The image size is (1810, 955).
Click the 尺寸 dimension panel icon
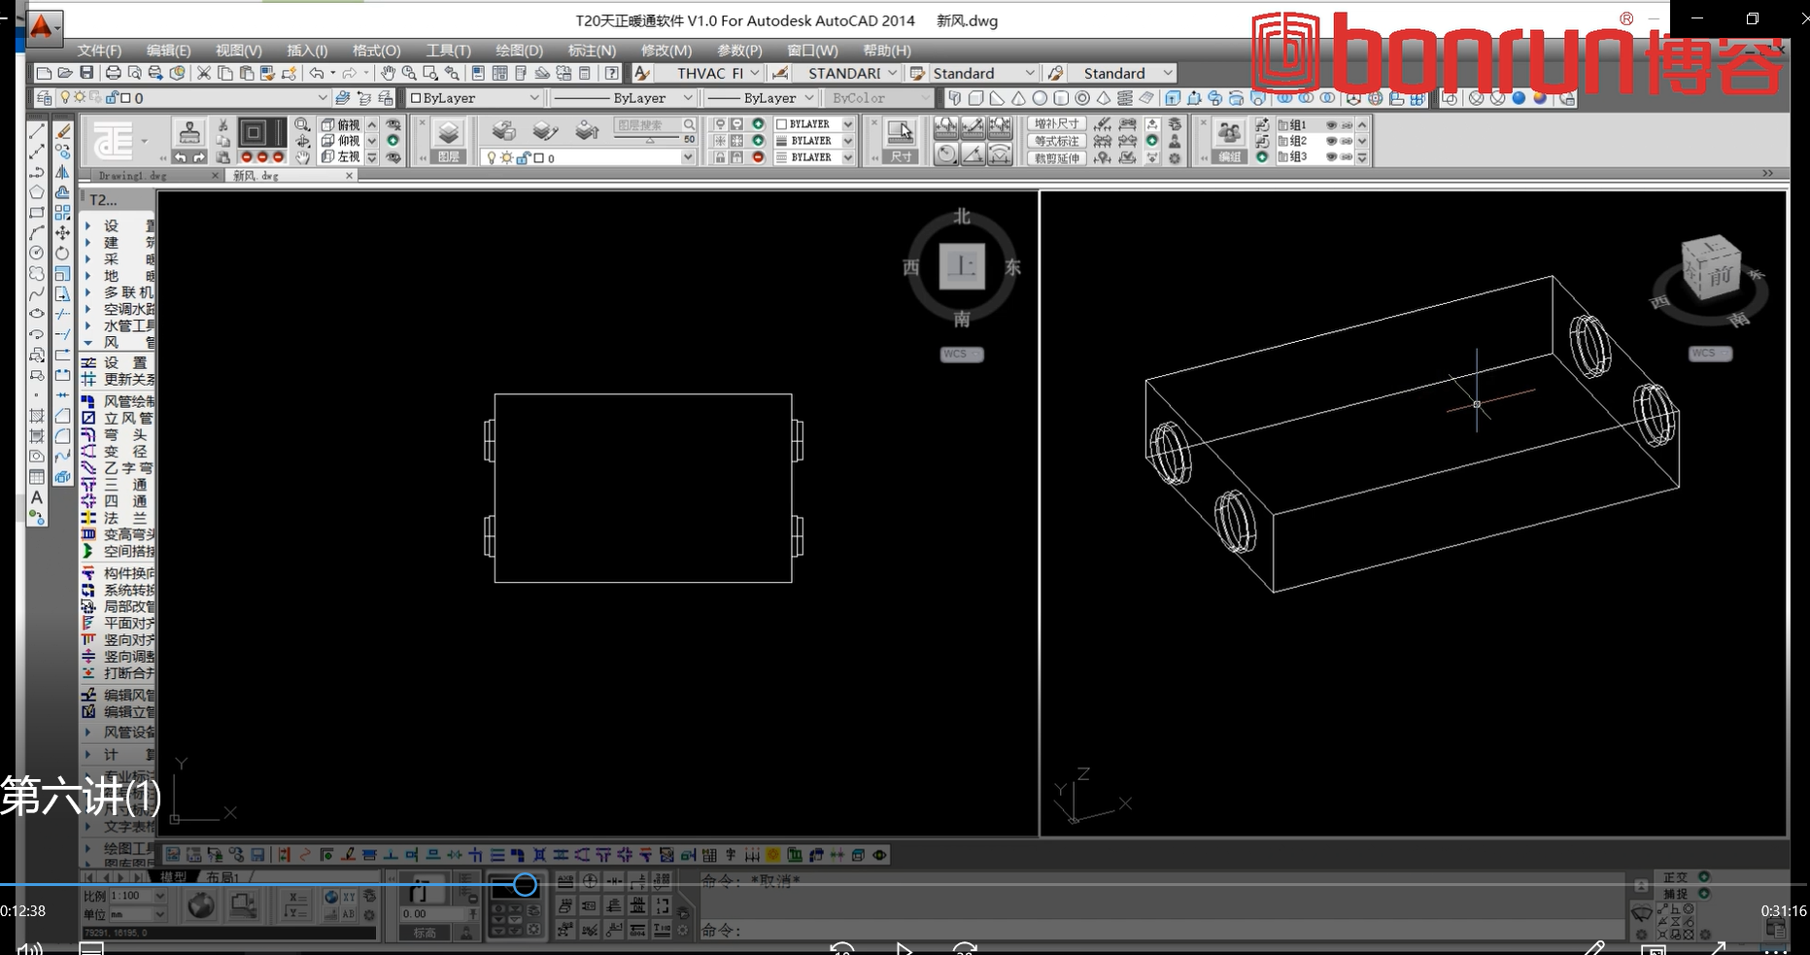pyautogui.click(x=901, y=141)
